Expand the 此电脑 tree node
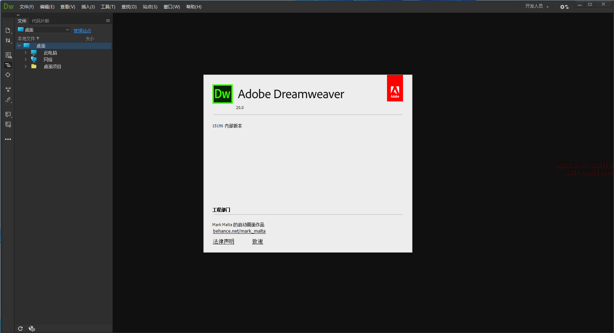The image size is (614, 333). (x=25, y=53)
